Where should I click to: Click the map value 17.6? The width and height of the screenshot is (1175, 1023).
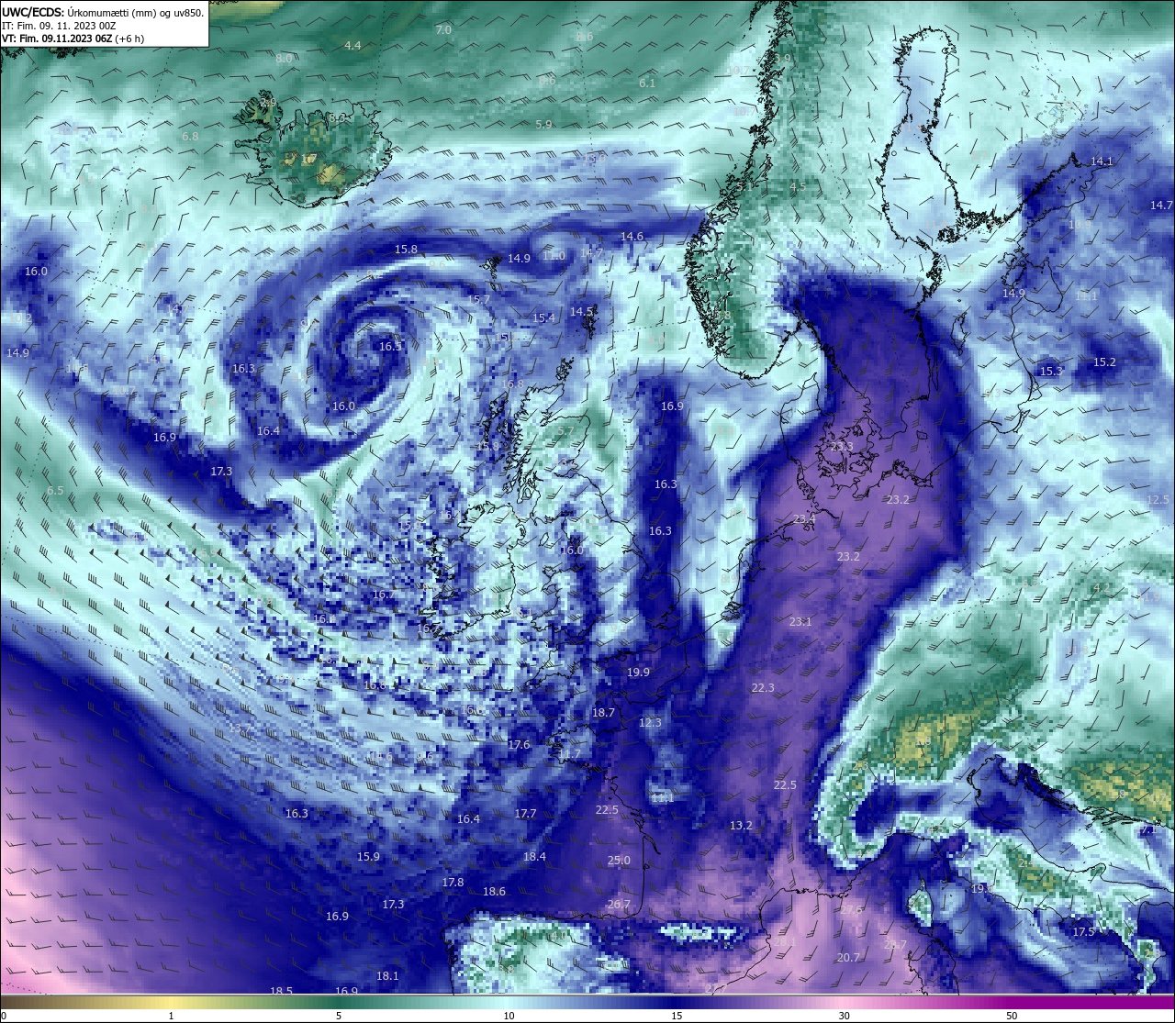coord(520,744)
